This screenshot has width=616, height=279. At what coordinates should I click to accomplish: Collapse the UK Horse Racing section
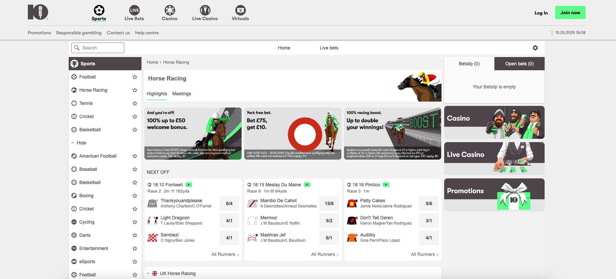pos(148,273)
